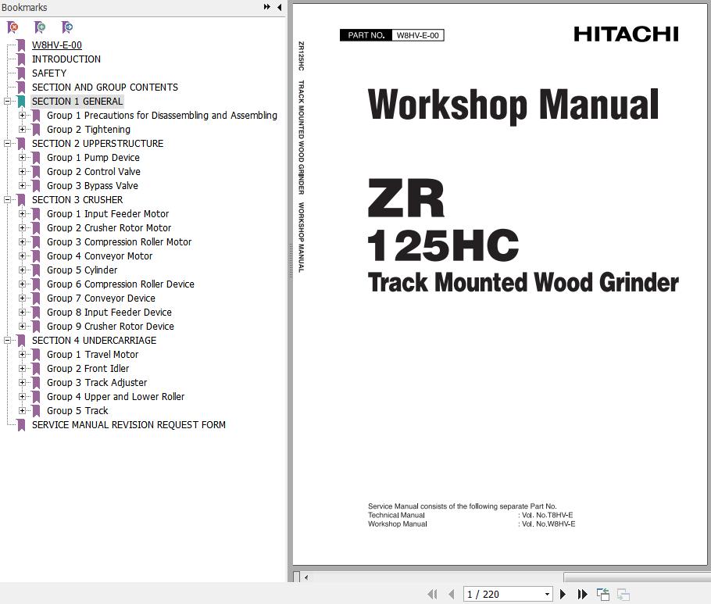Viewport: 711px width, 604px height.
Task: Collapse SECTION 1 GENERAL tree node
Action: tap(7, 101)
